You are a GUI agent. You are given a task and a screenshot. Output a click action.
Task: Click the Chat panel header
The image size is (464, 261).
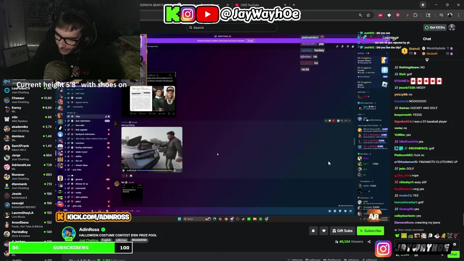[x=427, y=39]
